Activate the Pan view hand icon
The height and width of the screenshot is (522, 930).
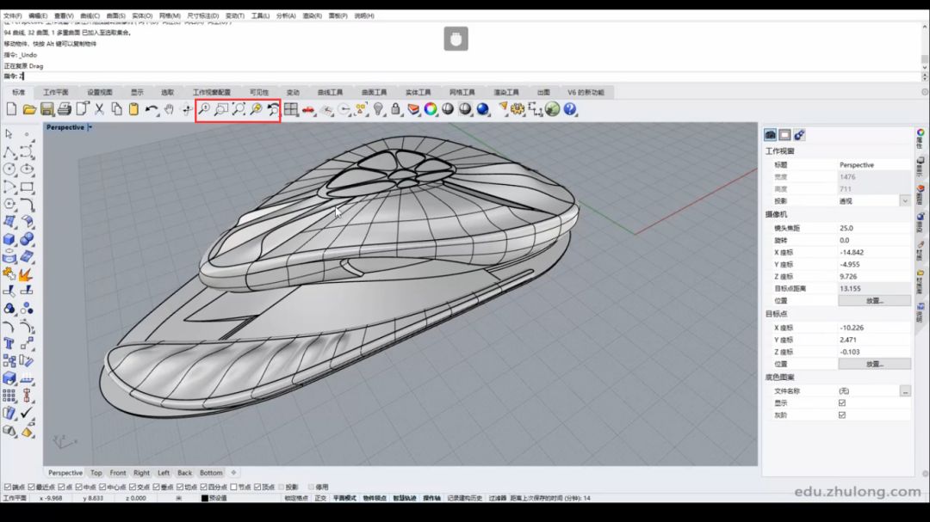point(169,109)
